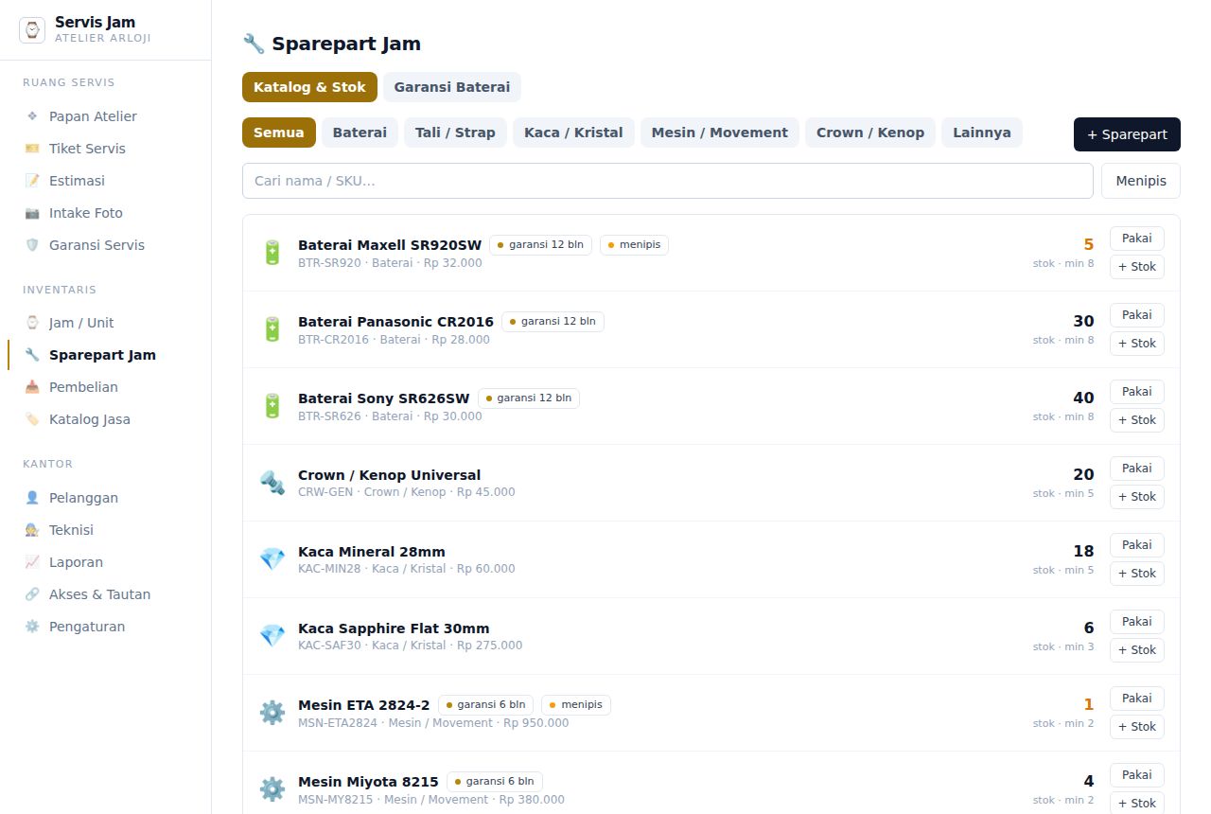
Task: Click the Crown / Kenop Universal bolt icon
Action: tap(272, 483)
